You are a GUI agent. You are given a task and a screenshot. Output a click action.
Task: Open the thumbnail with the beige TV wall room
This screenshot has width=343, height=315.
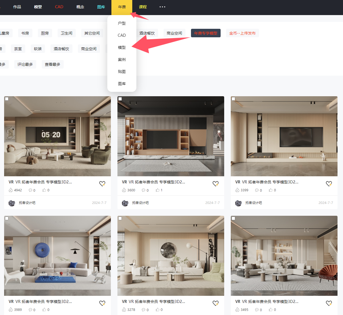tap(284, 136)
